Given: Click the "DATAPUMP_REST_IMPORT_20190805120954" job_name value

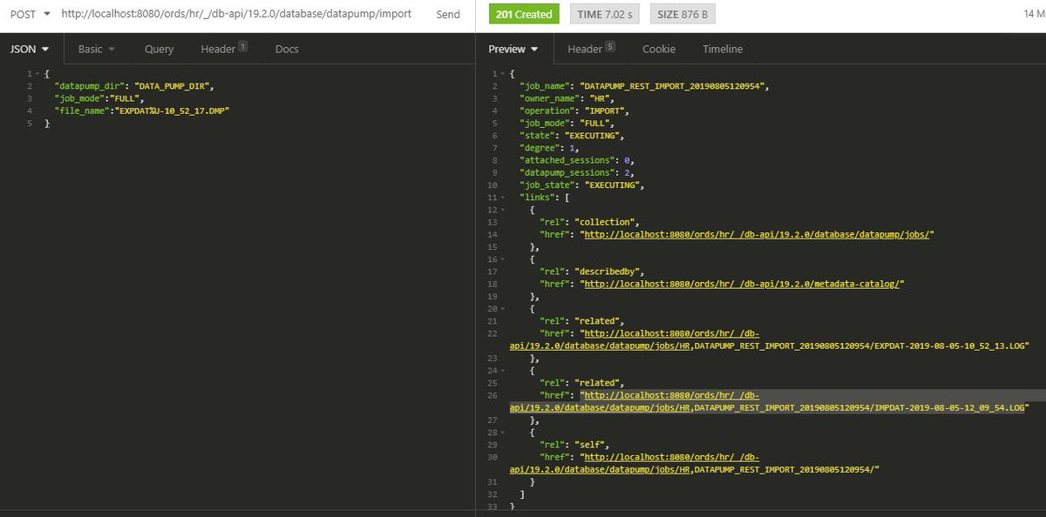Looking at the screenshot, I should coord(671,87).
